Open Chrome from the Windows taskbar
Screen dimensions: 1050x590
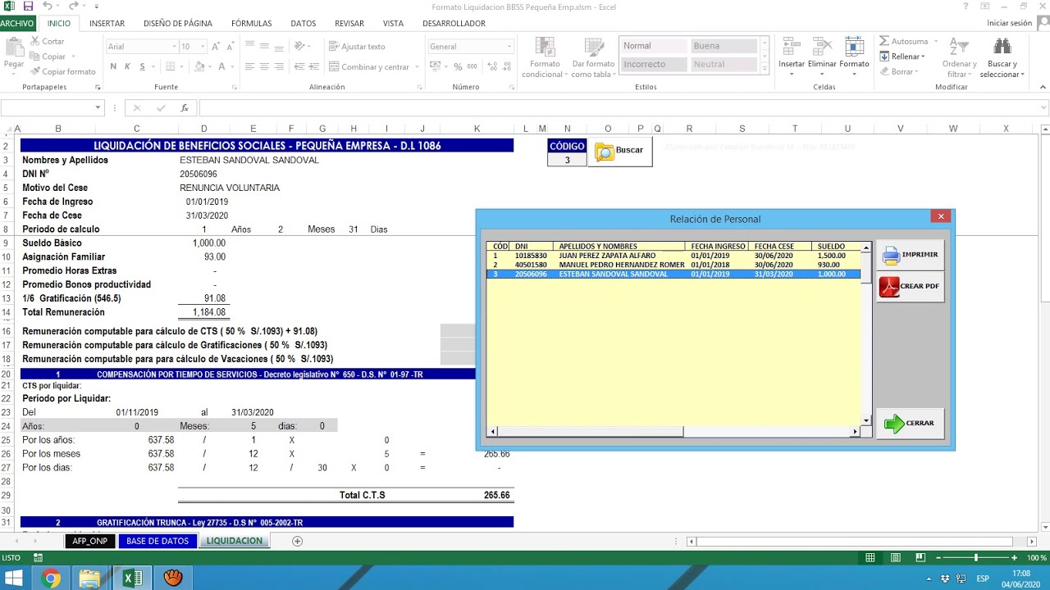(x=51, y=579)
